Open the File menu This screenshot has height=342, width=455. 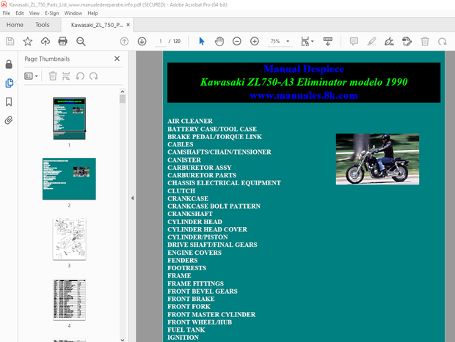(7, 13)
